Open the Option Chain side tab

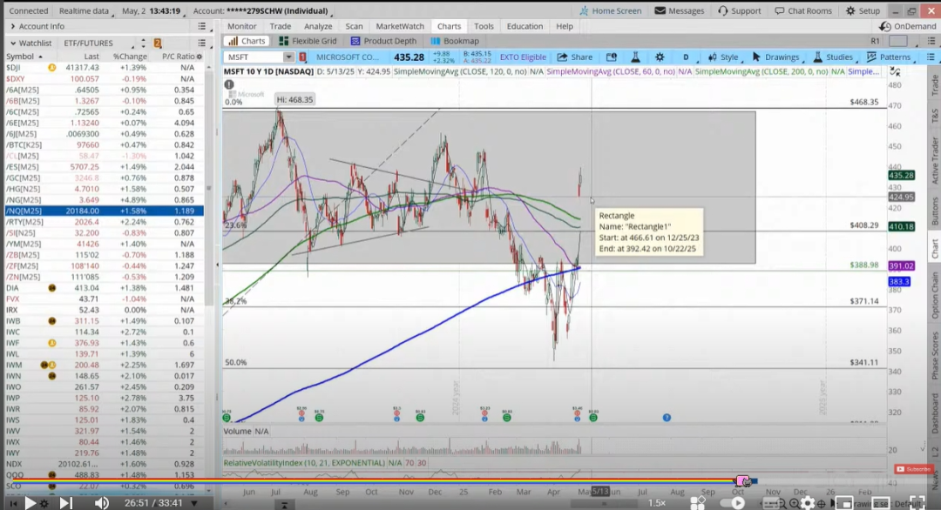(x=934, y=295)
